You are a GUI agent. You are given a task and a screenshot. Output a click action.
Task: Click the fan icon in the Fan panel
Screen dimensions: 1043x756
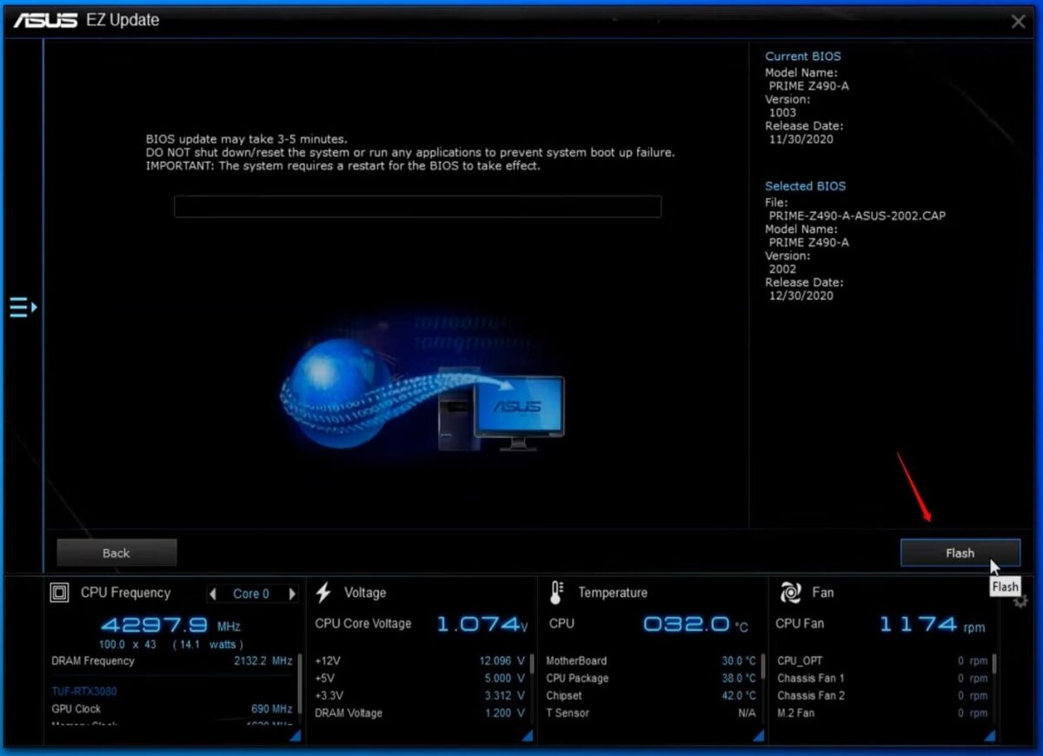coord(789,592)
